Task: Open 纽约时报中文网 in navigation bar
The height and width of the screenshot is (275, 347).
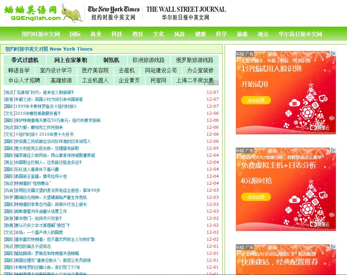Action: [x=40, y=34]
